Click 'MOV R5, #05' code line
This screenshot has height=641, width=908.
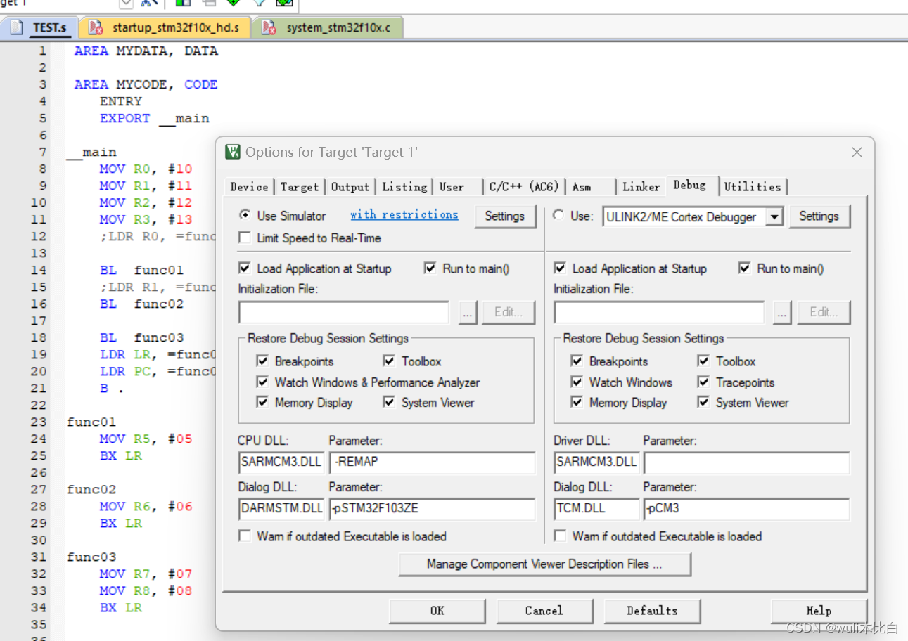click(146, 439)
